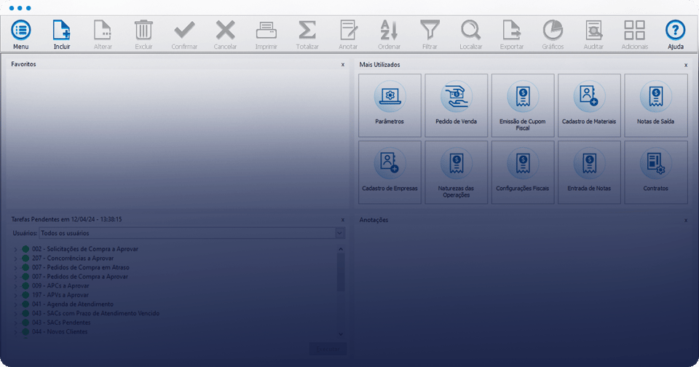Open Emissão de Cupom Fiscal tile
The height and width of the screenshot is (367, 699).
(x=523, y=106)
